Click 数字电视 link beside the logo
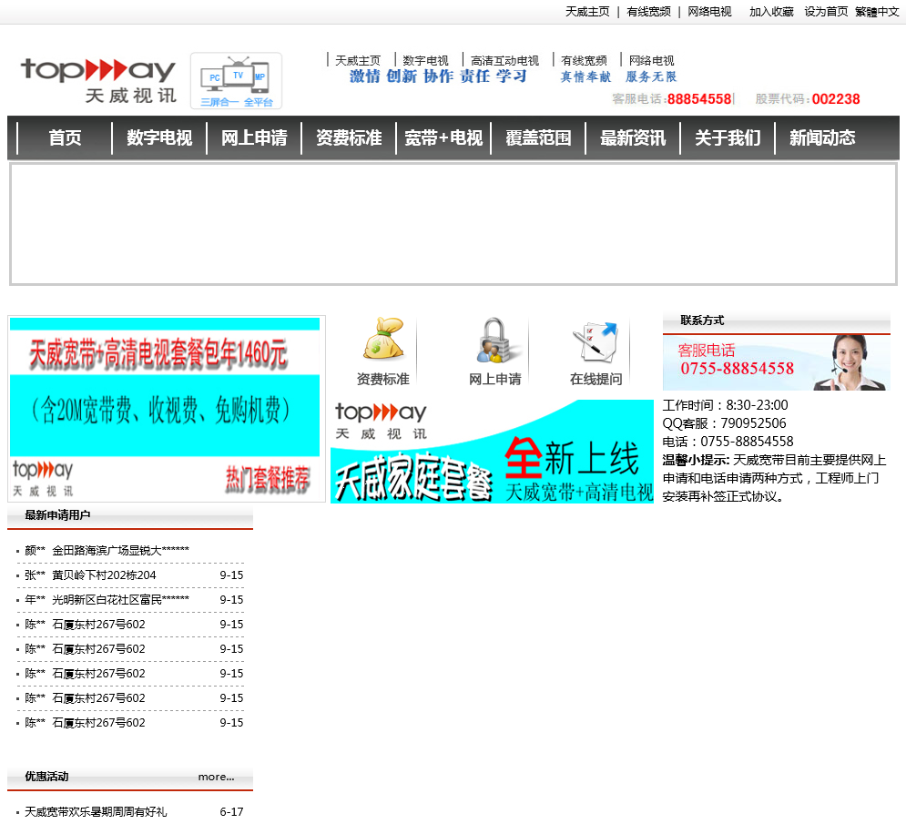Viewport: 906px width, 824px height. [425, 61]
